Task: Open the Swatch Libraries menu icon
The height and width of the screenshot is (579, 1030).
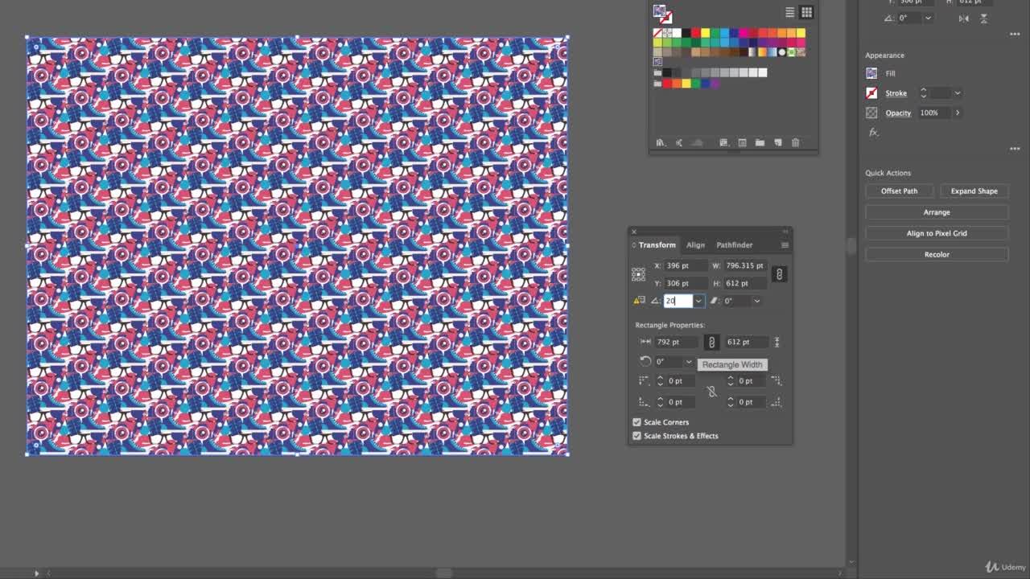Action: (x=661, y=142)
